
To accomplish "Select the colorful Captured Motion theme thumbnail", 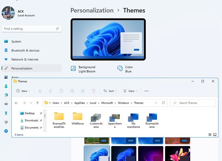I will [178, 154].
